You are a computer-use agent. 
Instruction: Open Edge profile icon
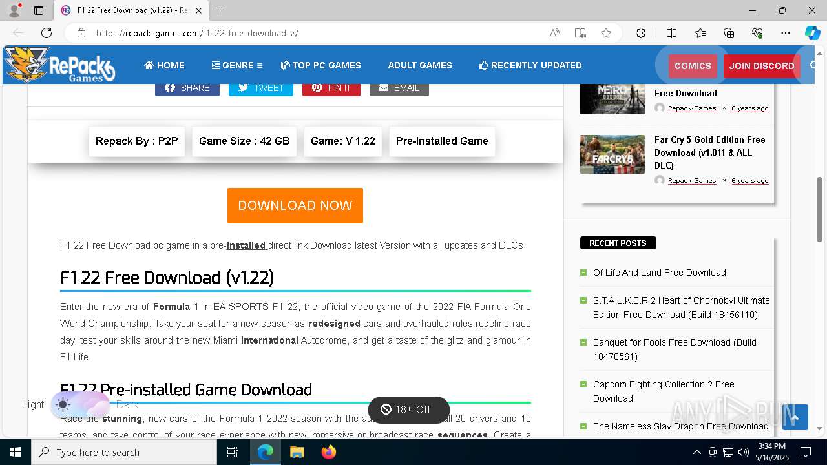(14, 10)
